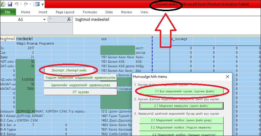Switch to the Formulas ribbon tab
The height and width of the screenshot is (136, 261).
90,12
